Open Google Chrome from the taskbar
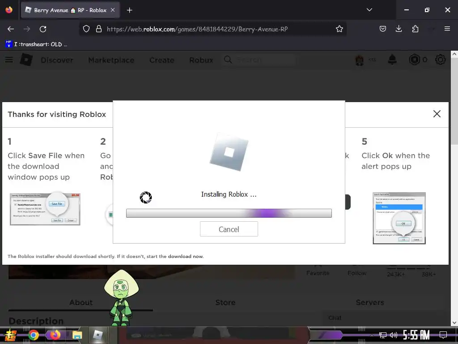Image resolution: width=458 pixels, height=344 pixels. click(x=33, y=335)
